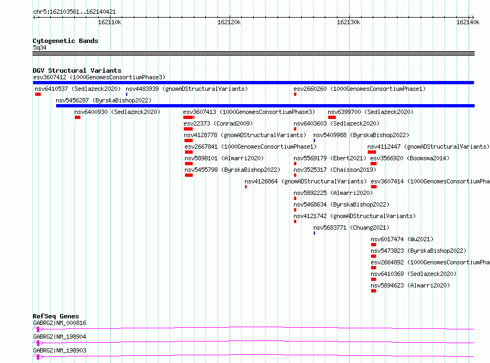Click the esv3607412 structural variant label
Viewport: 490px width, 363px height.
(99, 77)
